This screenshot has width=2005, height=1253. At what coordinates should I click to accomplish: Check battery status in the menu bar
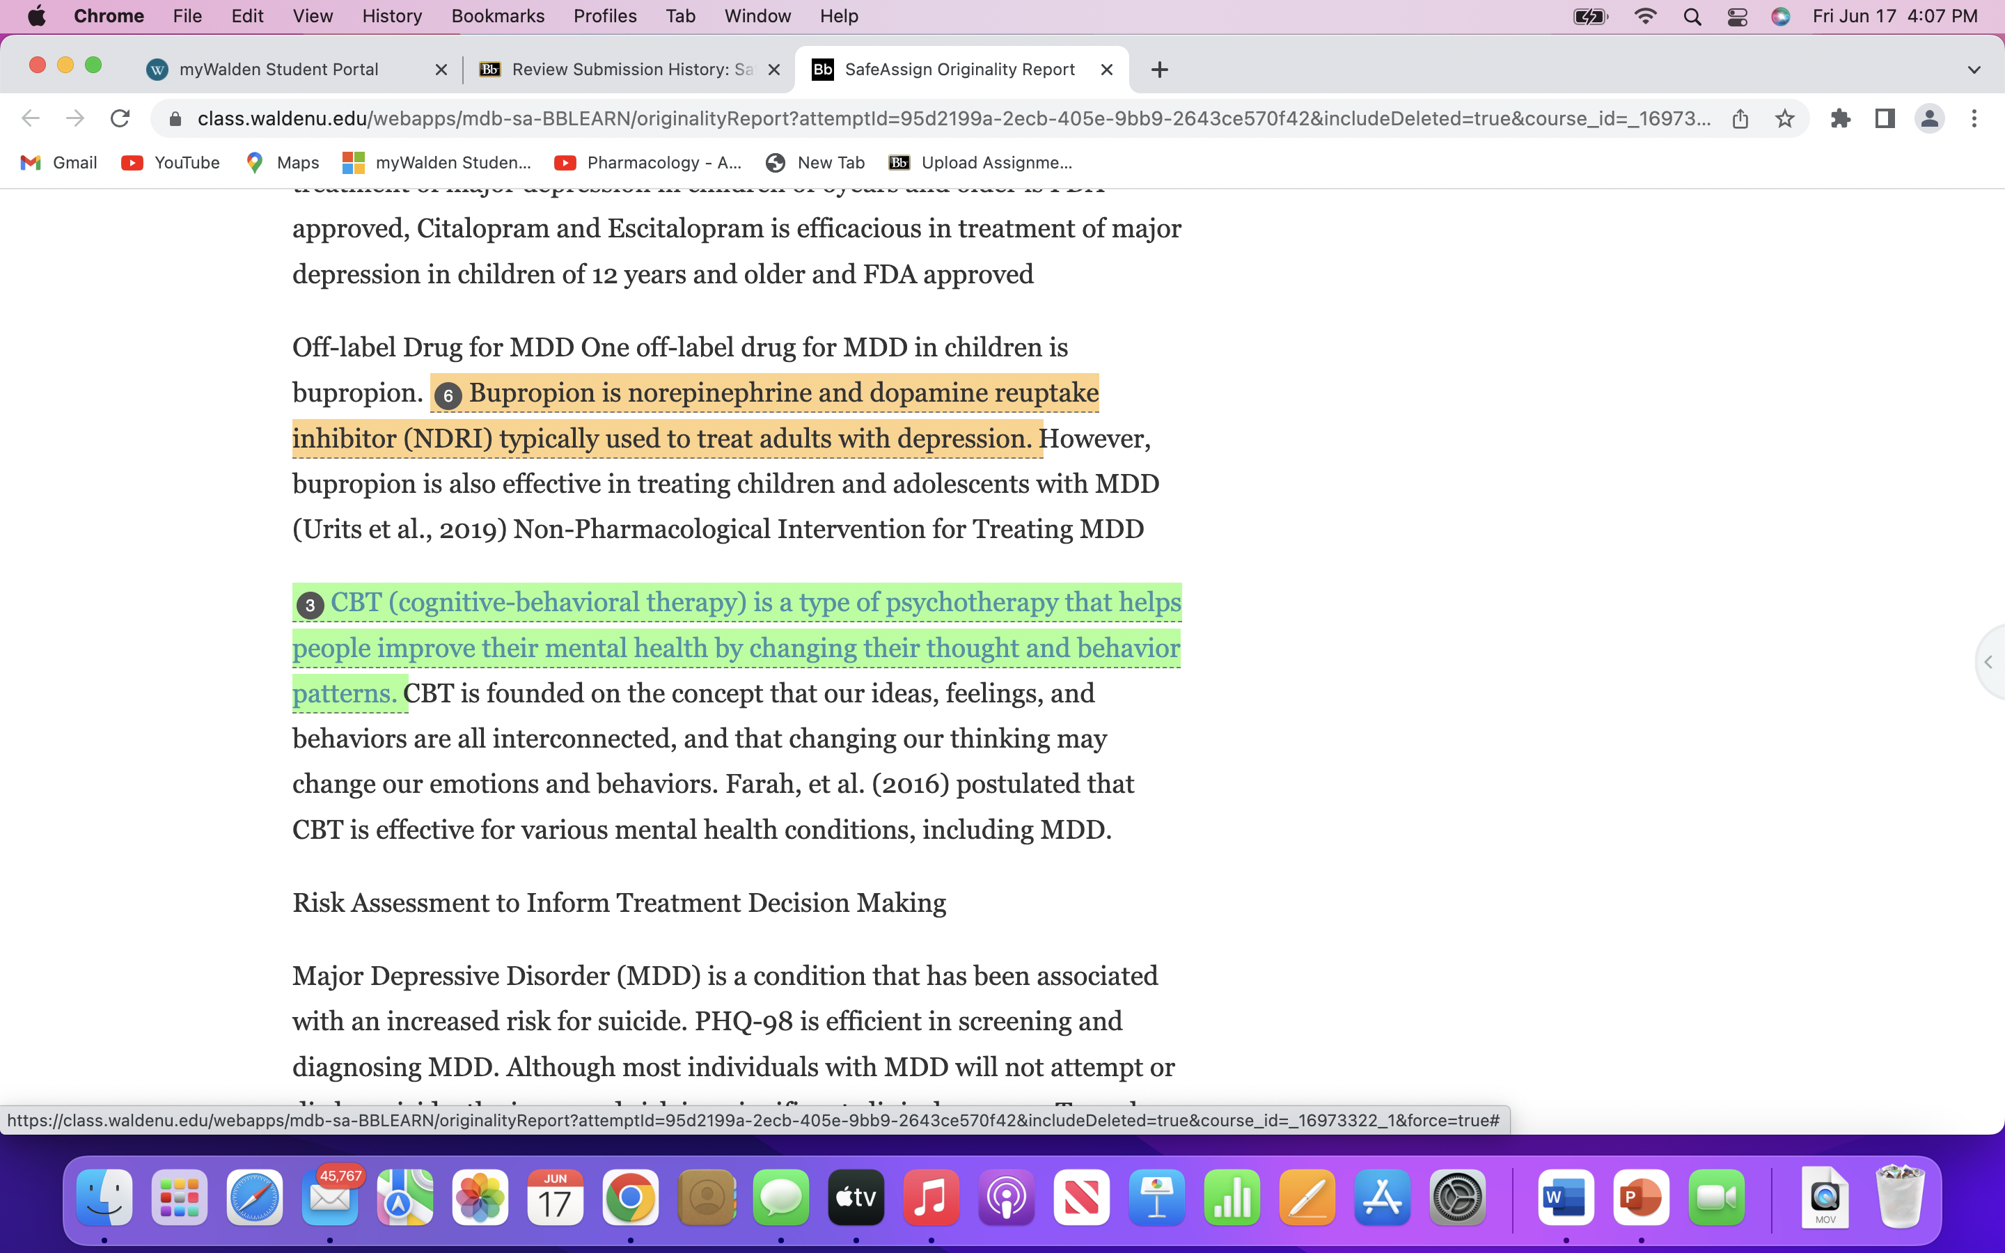(x=1591, y=17)
